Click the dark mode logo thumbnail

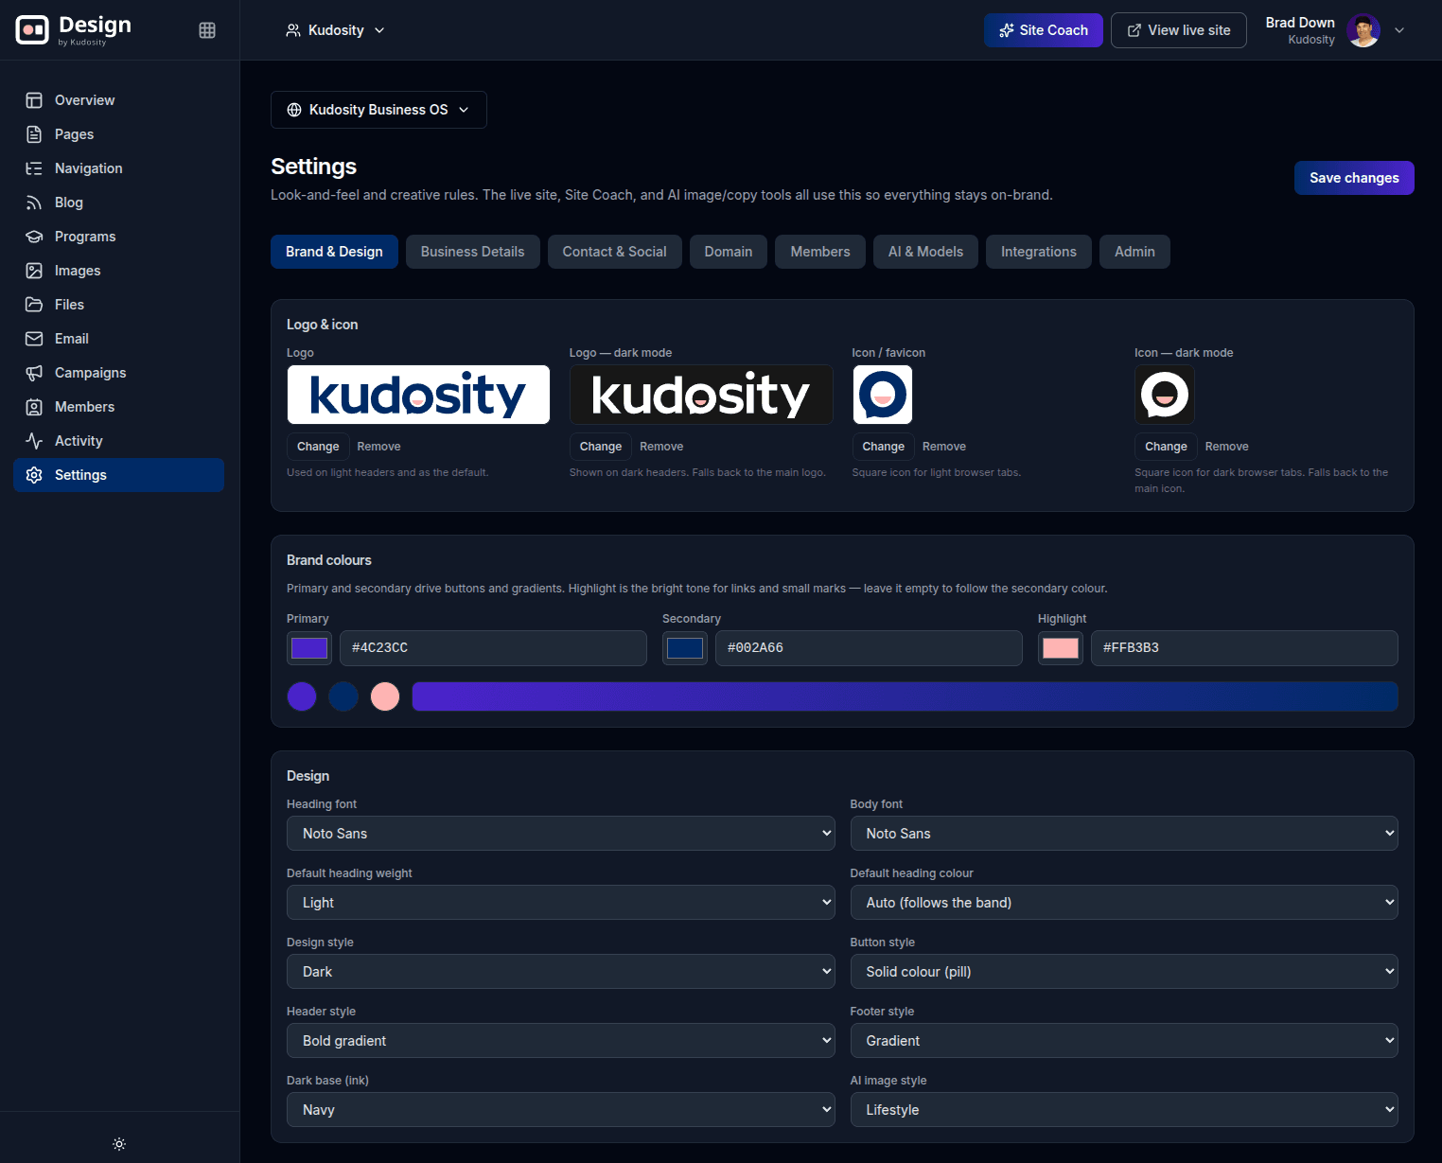tap(701, 395)
